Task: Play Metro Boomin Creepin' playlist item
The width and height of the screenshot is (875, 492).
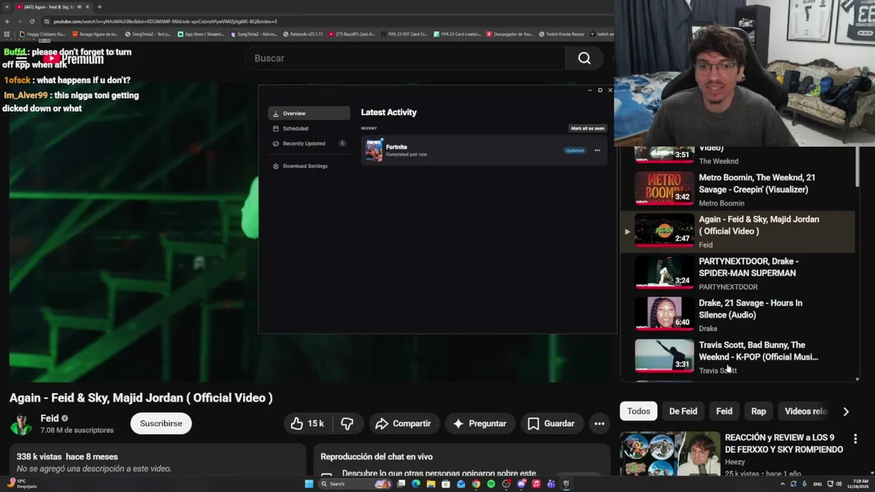Action: pos(738,189)
